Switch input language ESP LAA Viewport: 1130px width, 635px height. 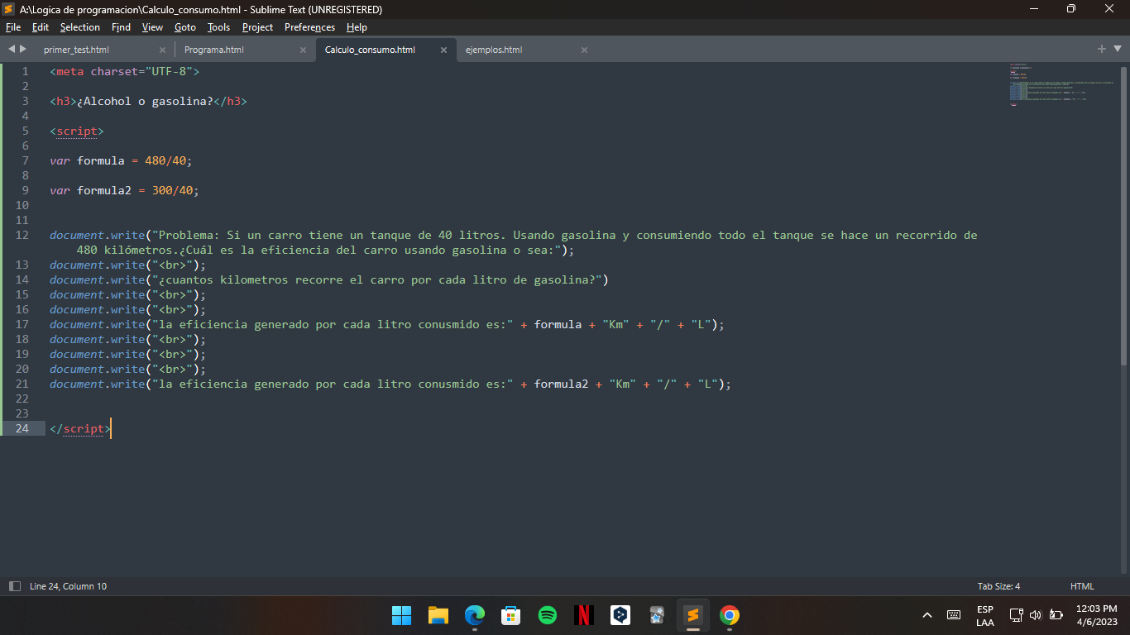coord(984,615)
